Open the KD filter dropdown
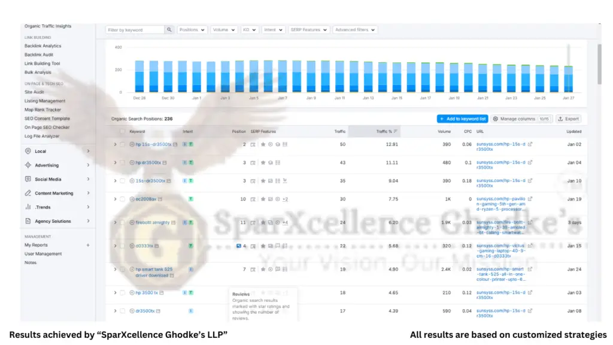Viewport: 613px width, 345px height. coord(249,30)
